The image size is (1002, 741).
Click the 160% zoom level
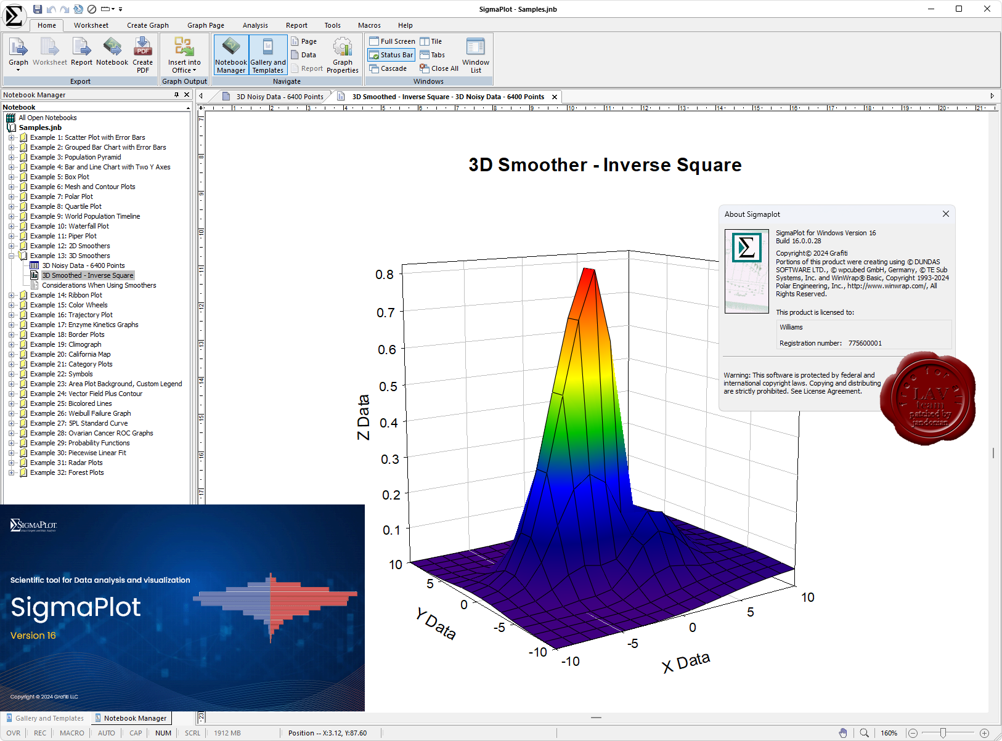point(889,733)
